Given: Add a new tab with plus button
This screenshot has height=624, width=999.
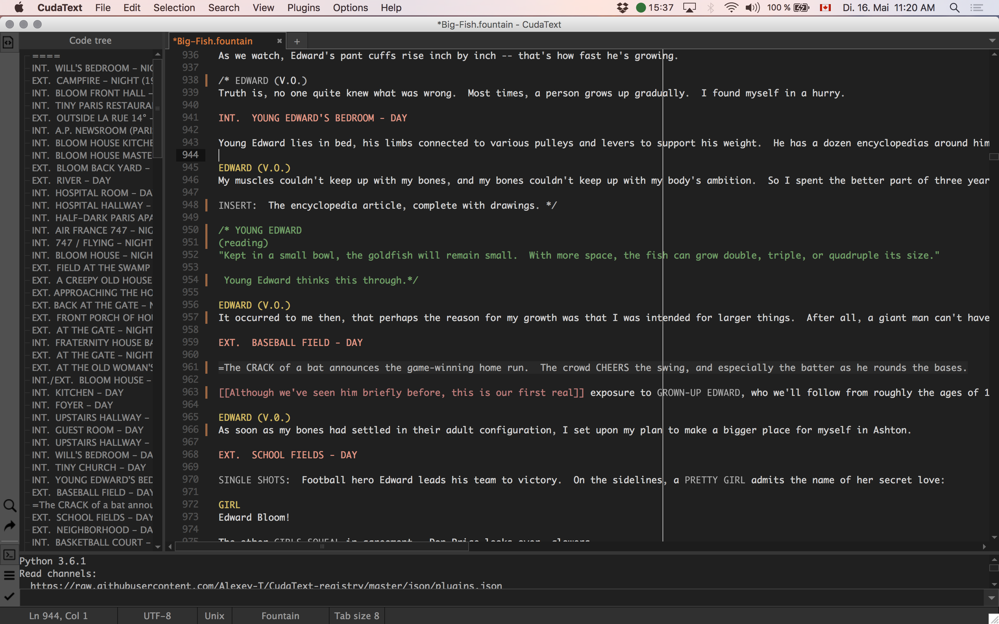Looking at the screenshot, I should click(x=297, y=41).
